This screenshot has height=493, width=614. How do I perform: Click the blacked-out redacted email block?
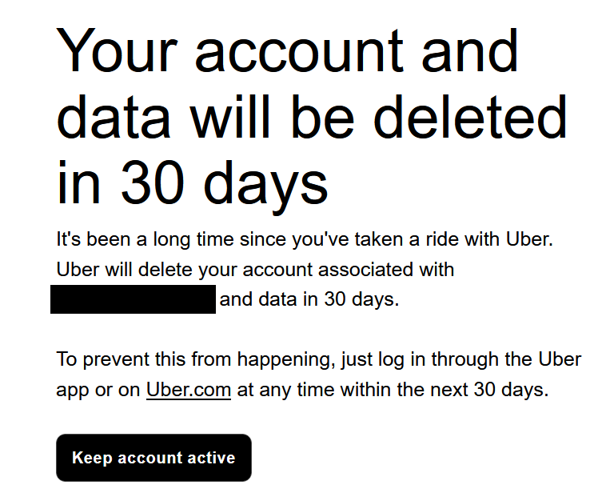point(133,299)
